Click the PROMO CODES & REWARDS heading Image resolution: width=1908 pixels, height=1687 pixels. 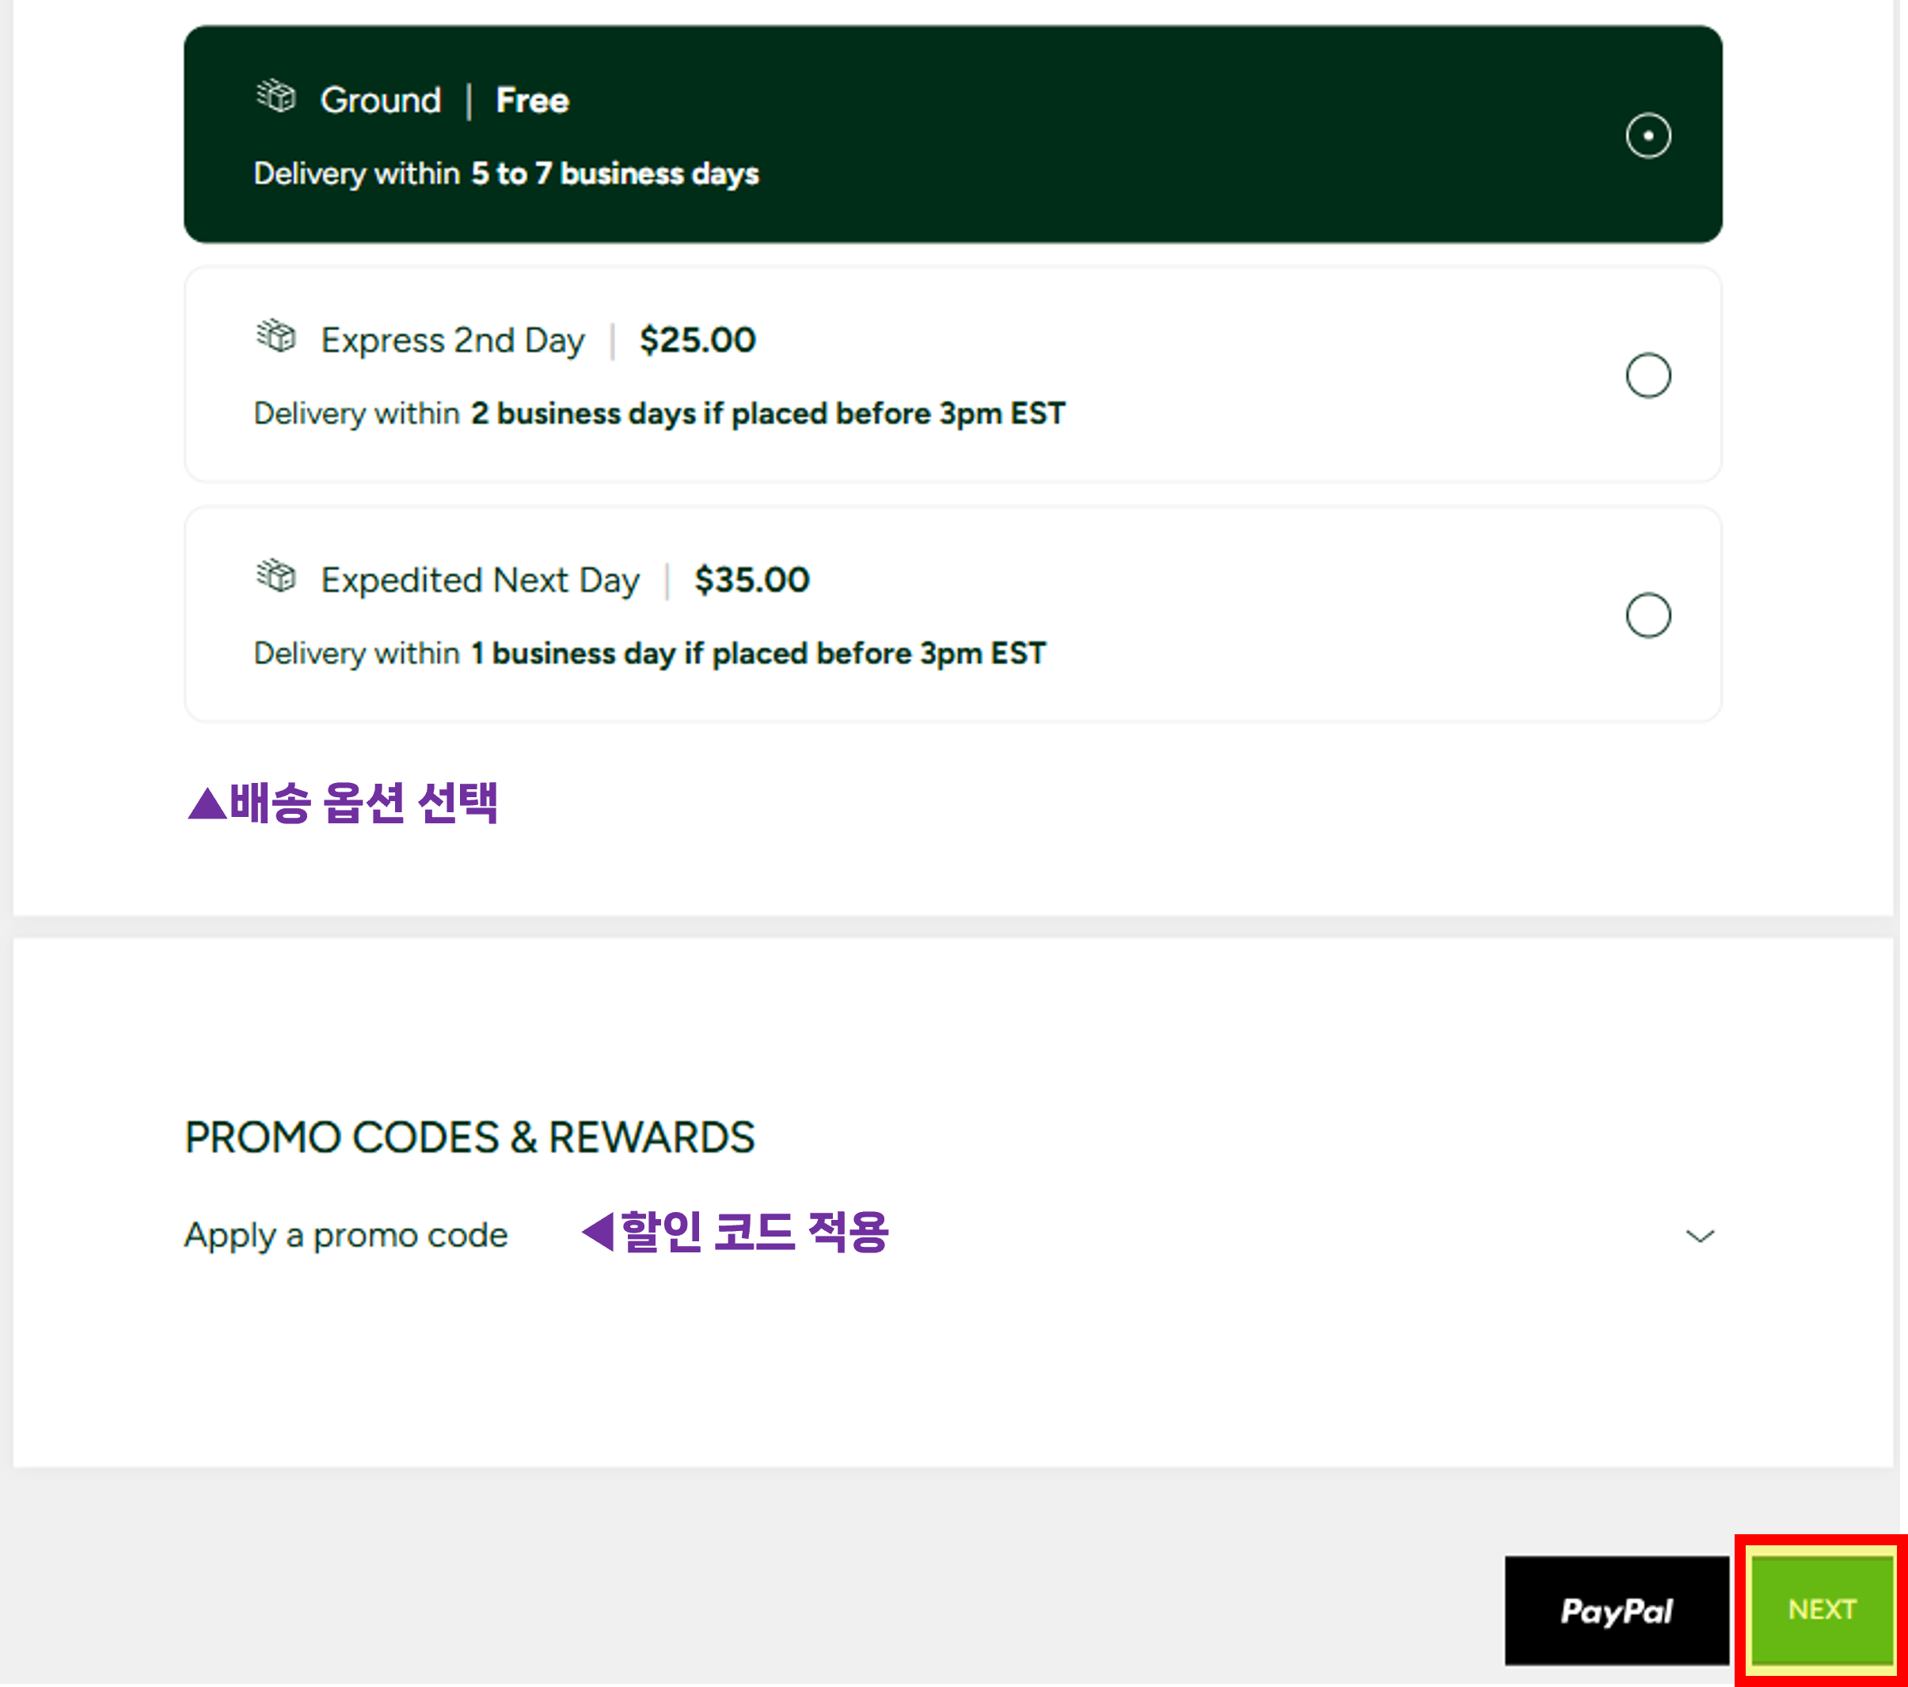tap(470, 1137)
